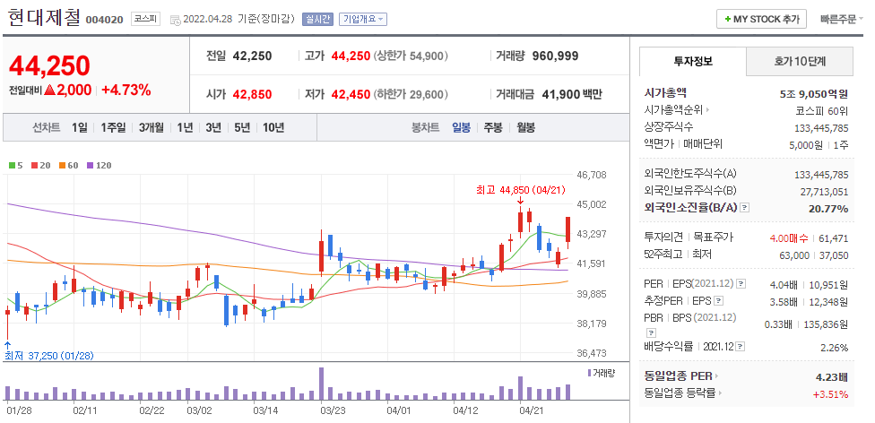Click the 배당수익률 value 2.26%
The image size is (875, 423).
[x=835, y=348]
